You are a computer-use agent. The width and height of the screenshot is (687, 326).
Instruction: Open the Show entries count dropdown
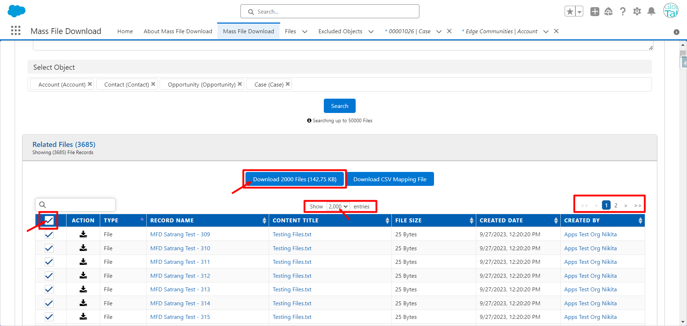click(338, 207)
